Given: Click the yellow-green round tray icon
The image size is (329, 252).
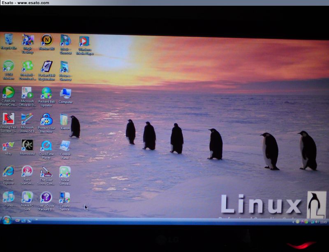Looking at the screenshot, I should coord(297,222).
